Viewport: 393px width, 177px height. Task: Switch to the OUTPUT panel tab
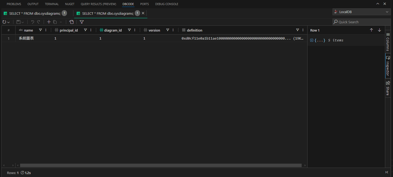pyautogui.click(x=33, y=4)
